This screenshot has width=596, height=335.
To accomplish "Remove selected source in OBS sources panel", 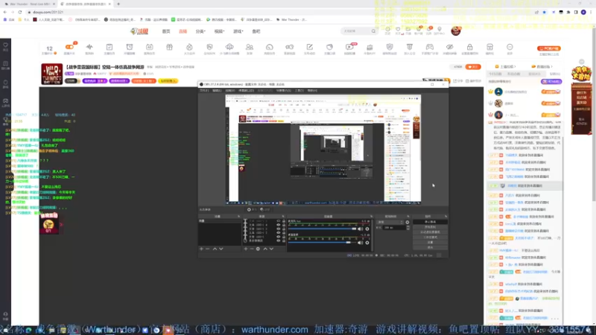I will [x=252, y=249].
